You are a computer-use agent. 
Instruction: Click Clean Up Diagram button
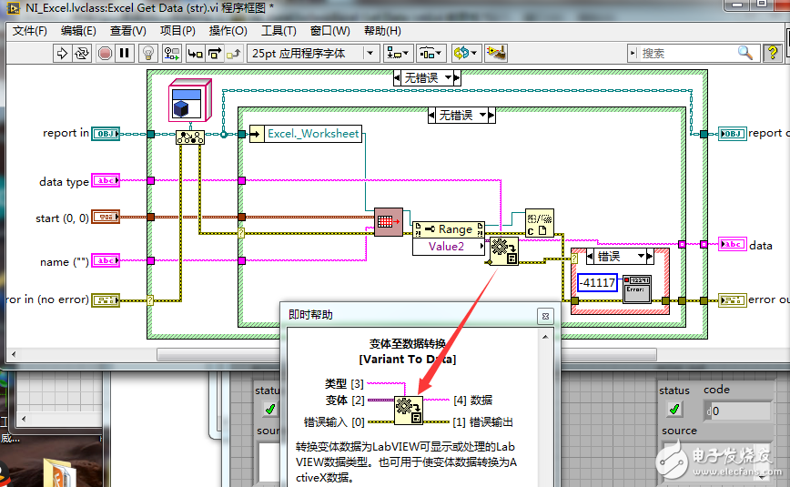[496, 53]
